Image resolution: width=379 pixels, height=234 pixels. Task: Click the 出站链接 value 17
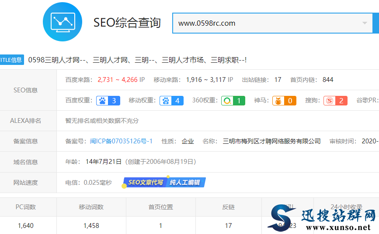[x=278, y=80]
